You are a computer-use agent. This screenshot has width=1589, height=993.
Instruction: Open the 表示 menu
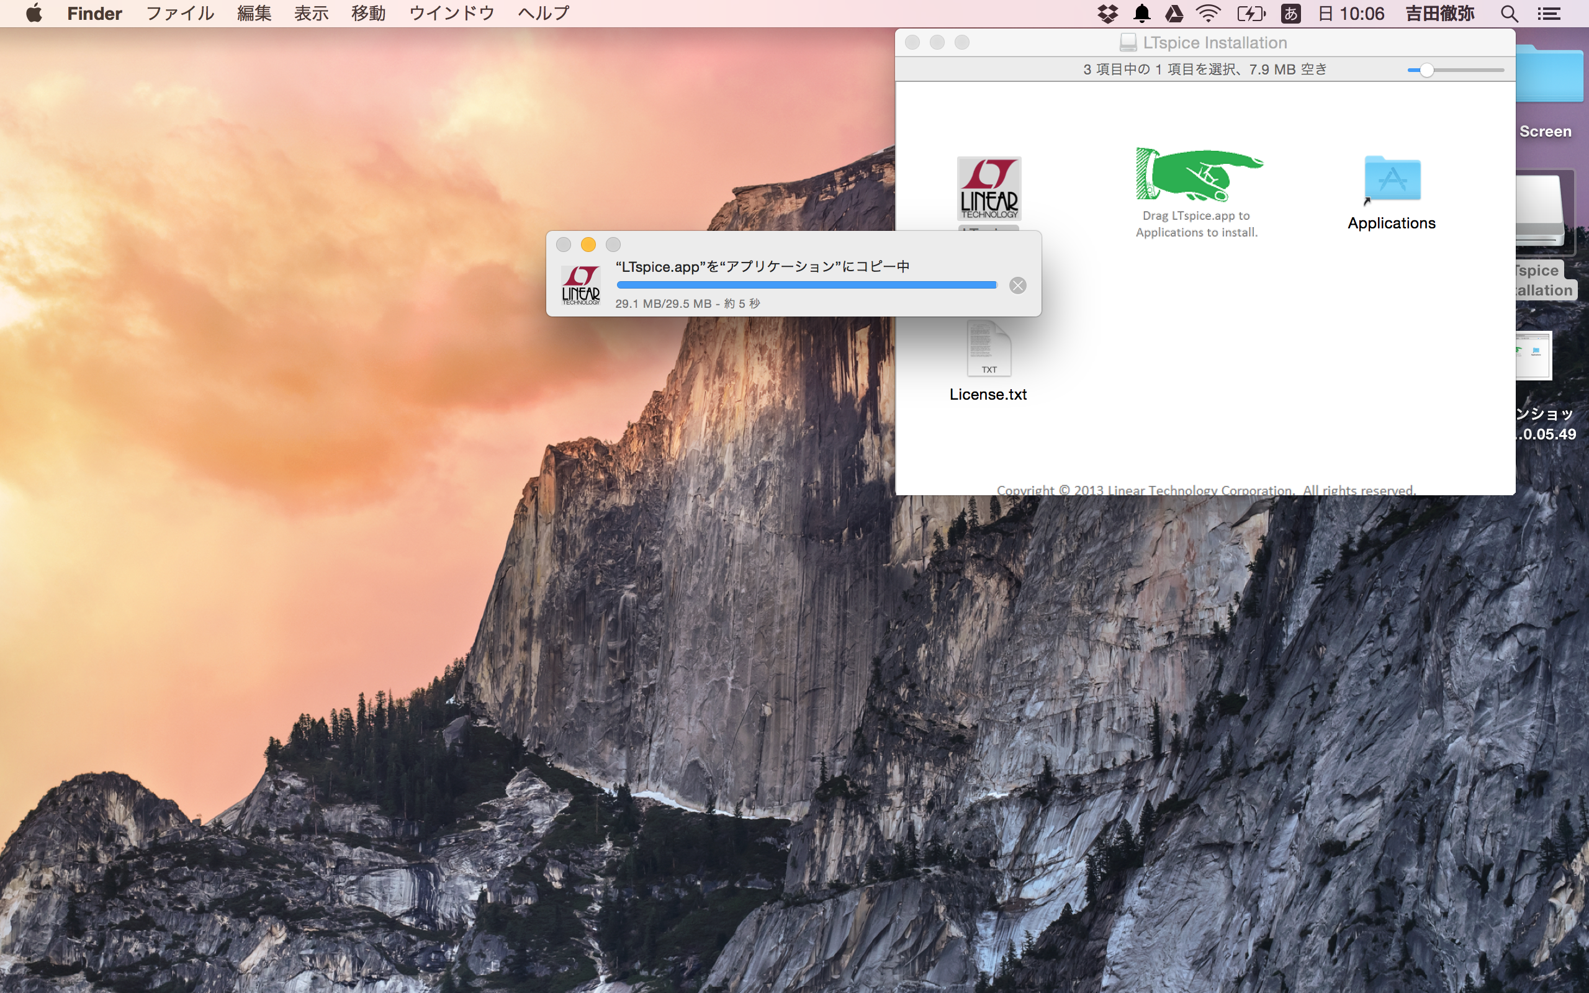(310, 14)
